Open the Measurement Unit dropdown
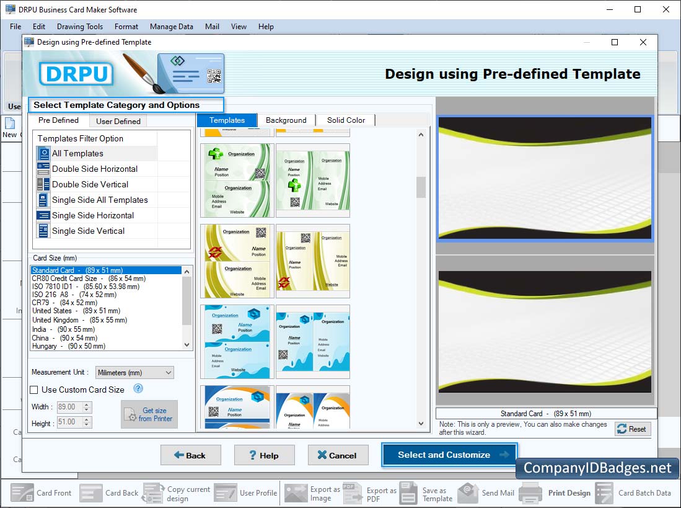681x508 pixels. click(134, 372)
